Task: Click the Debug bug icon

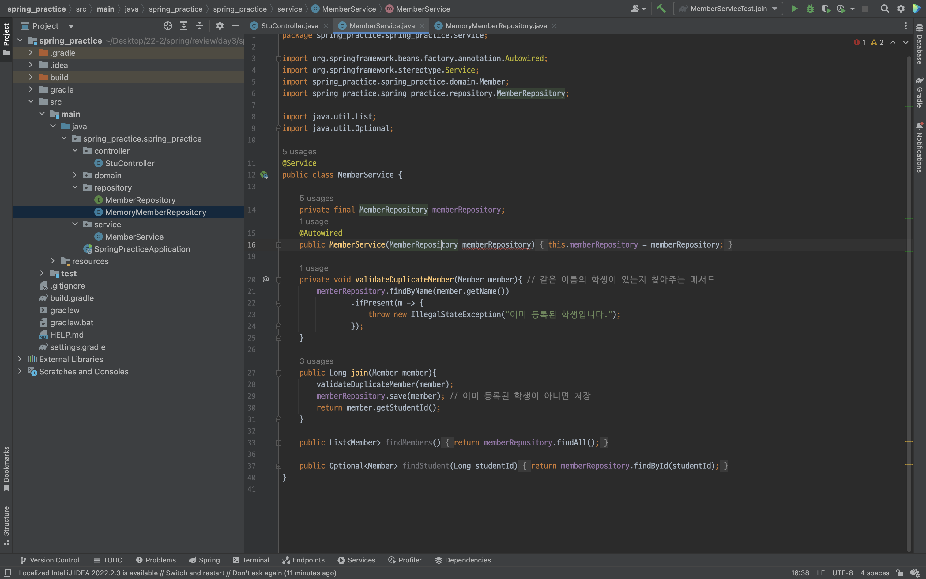Action: [x=810, y=9]
